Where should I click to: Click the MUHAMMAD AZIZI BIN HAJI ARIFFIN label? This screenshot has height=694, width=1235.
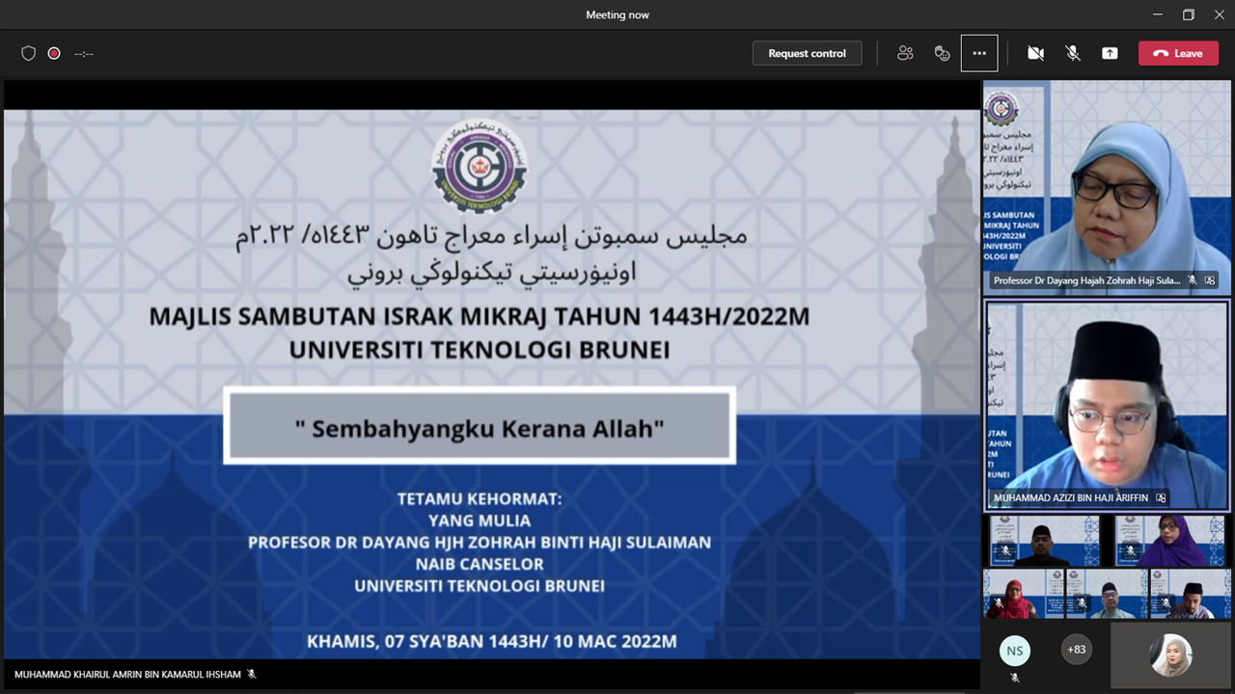coord(1072,498)
